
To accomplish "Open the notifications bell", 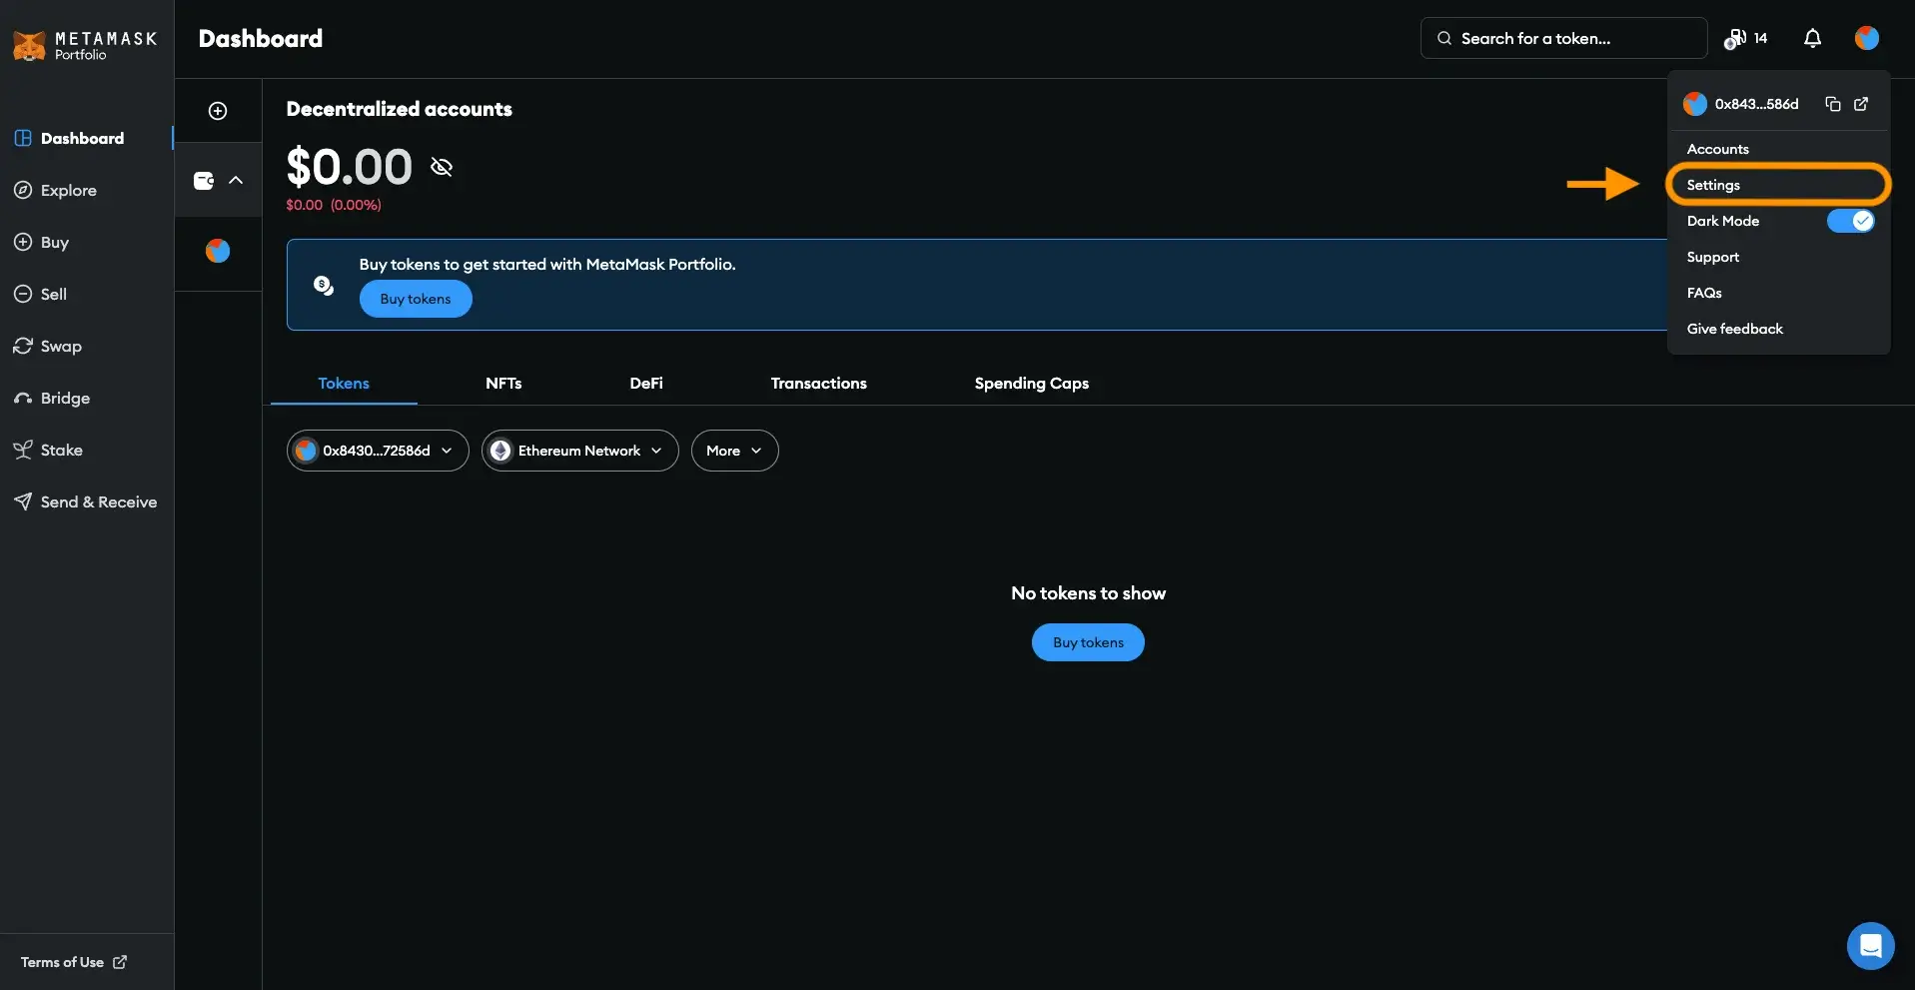I will (1812, 38).
